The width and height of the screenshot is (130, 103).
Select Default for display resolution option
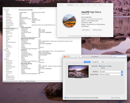pyautogui.click(x=100, y=66)
